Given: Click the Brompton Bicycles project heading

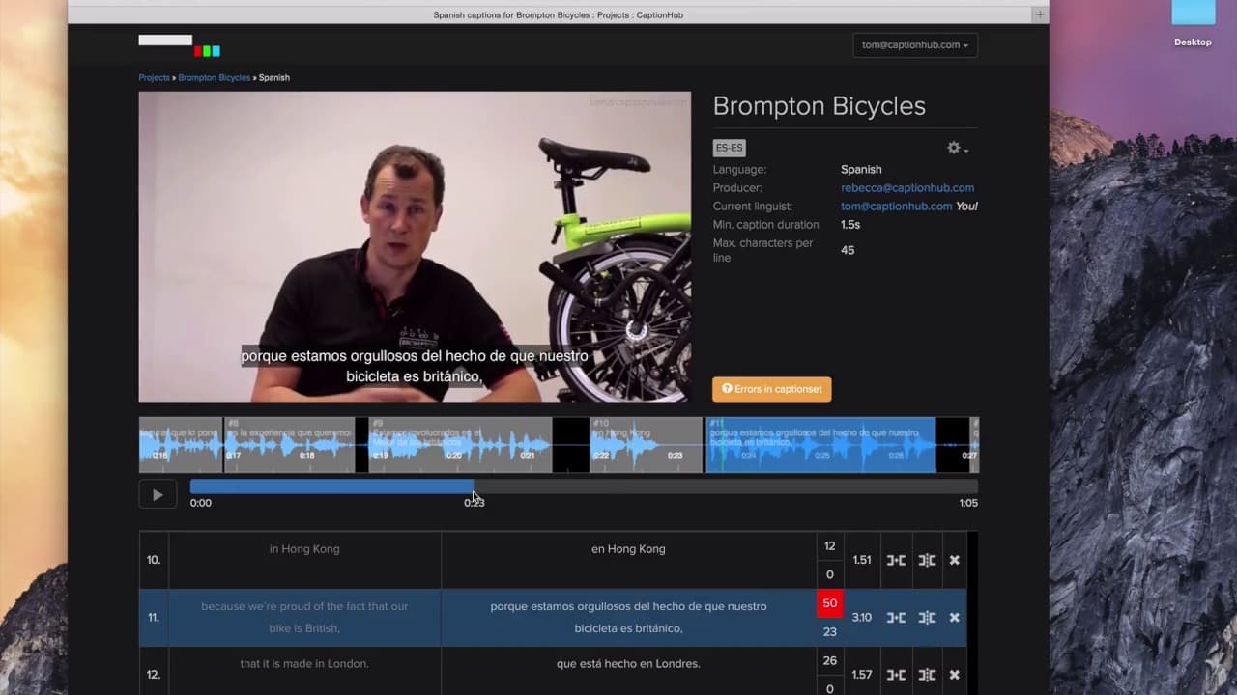Looking at the screenshot, I should pyautogui.click(x=820, y=106).
